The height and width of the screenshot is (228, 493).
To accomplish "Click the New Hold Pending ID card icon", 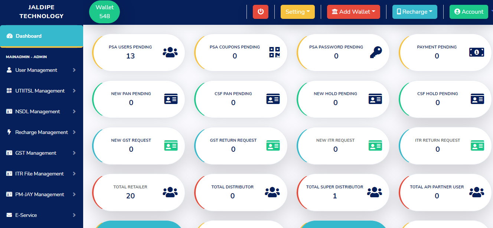I will click(x=375, y=99).
